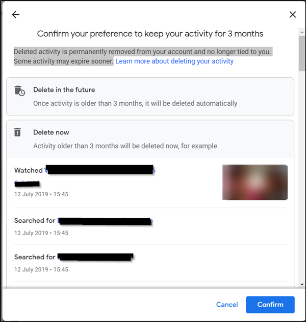Open the first Searched for query link

click(105, 221)
